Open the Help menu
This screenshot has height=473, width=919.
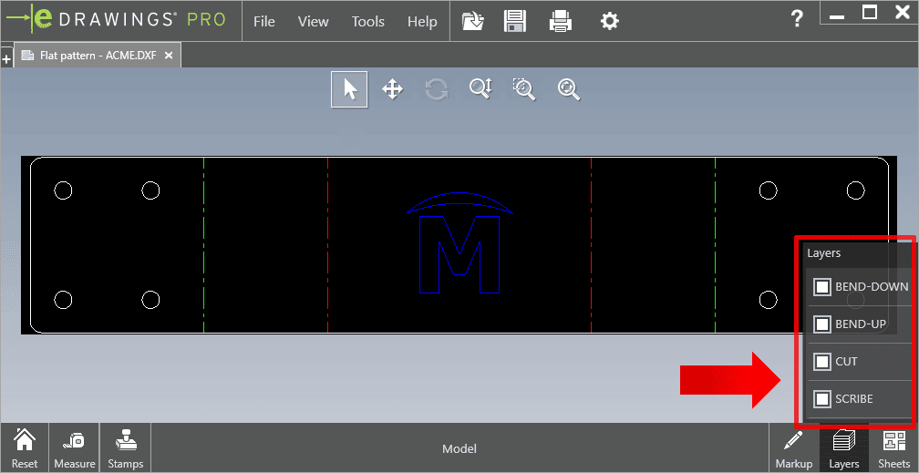click(x=422, y=22)
